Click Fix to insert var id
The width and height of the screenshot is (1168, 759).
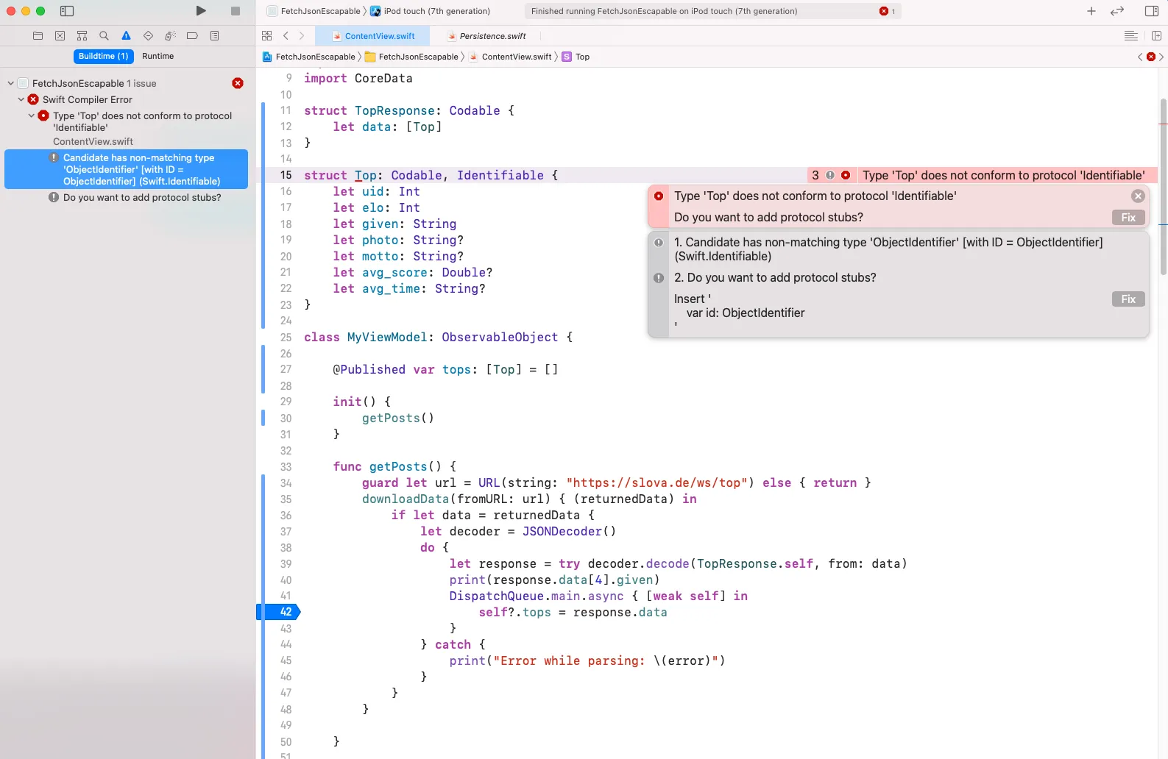click(x=1128, y=299)
